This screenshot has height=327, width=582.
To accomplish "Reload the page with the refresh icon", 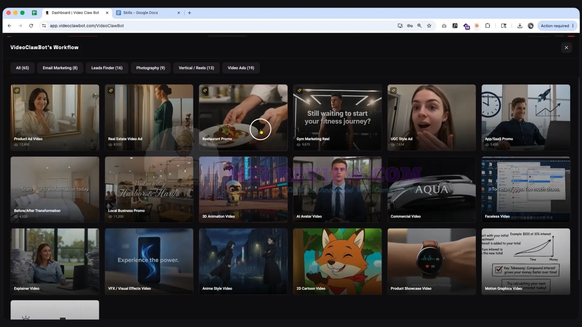I will (x=31, y=26).
